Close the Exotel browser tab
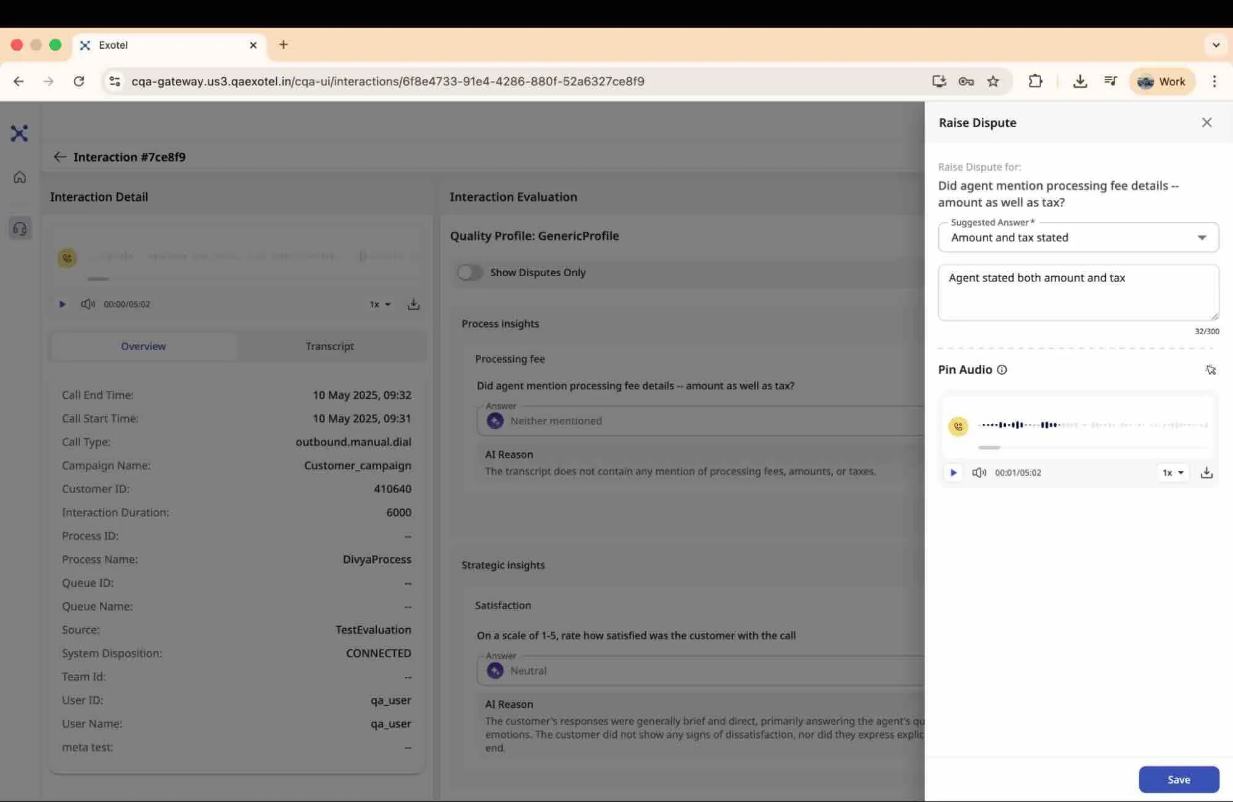Screen dimensions: 1233x802 (x=253, y=45)
